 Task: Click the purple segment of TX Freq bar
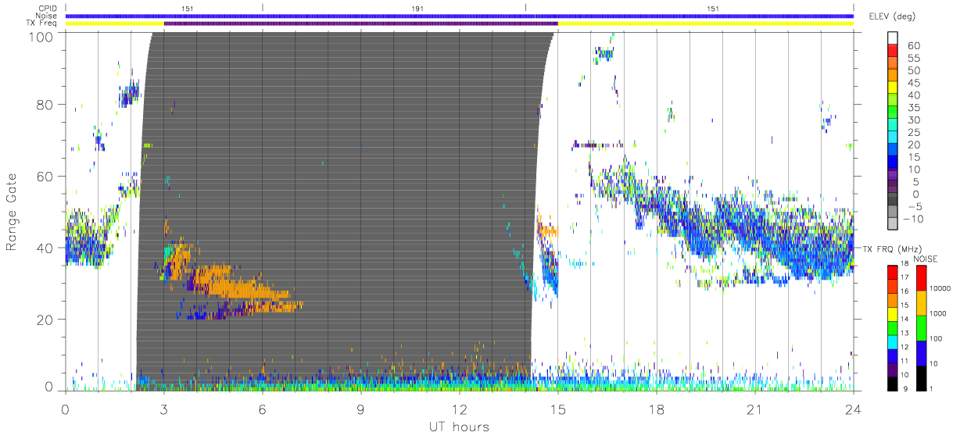(360, 23)
